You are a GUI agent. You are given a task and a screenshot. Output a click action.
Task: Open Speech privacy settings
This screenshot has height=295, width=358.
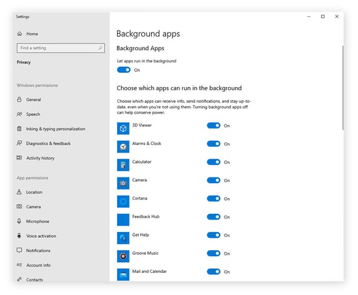(33, 114)
